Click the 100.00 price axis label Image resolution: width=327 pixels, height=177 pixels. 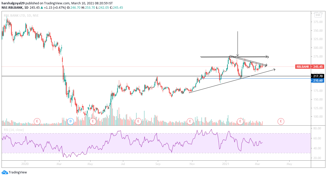(x=318, y=117)
